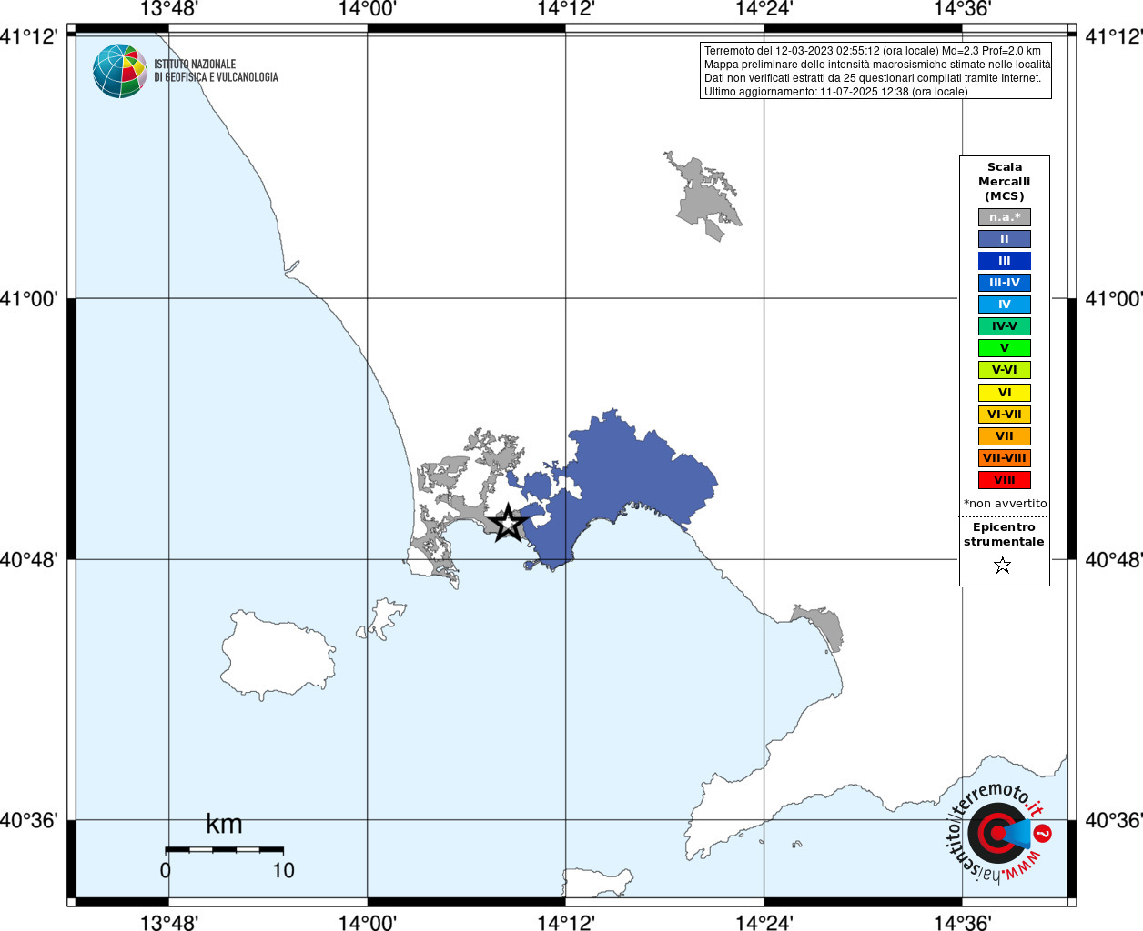Click the orange VII legend swatch
This screenshot has width=1143, height=931.
tap(1005, 436)
